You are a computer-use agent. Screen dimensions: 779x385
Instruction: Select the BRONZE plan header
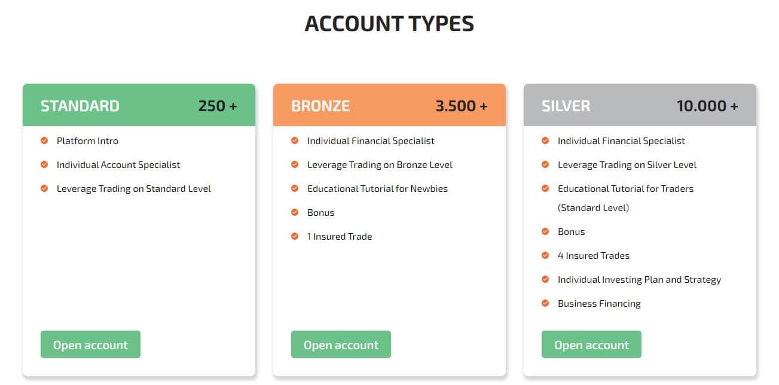point(320,105)
